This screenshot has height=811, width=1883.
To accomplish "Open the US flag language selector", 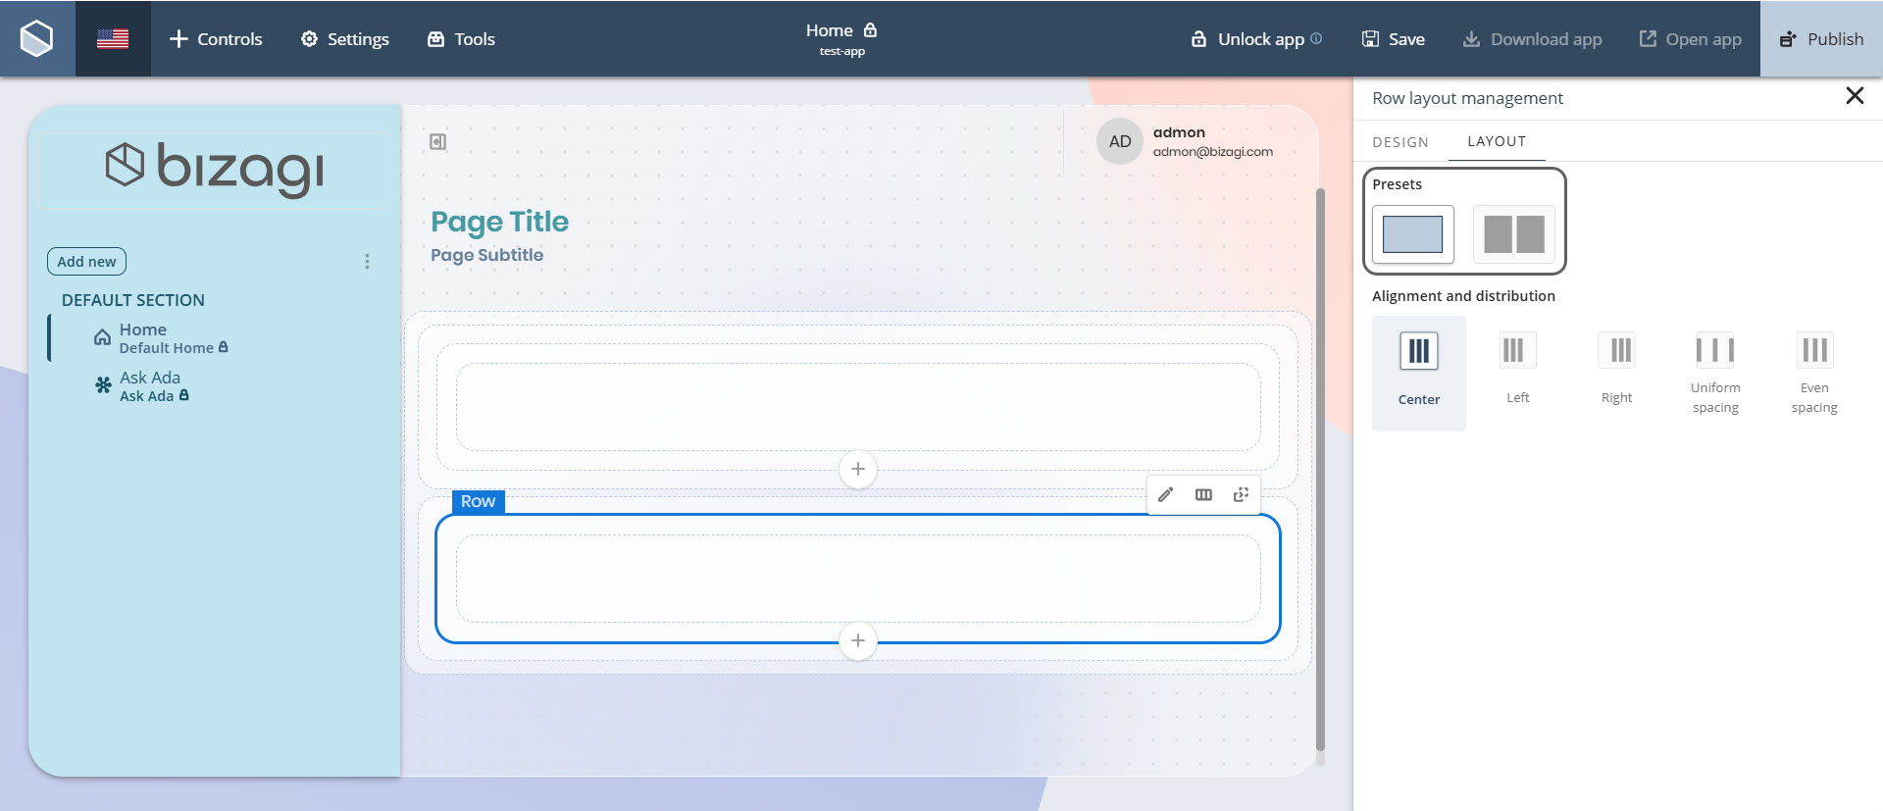I will (x=113, y=38).
